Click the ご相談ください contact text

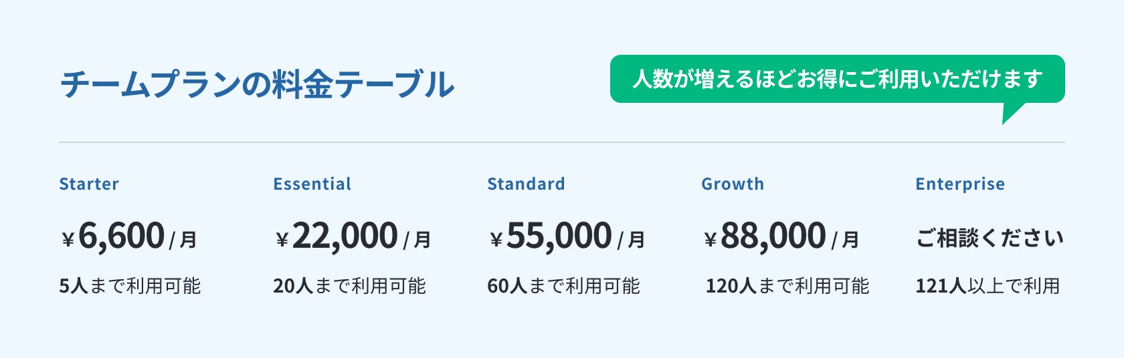pyautogui.click(x=990, y=238)
